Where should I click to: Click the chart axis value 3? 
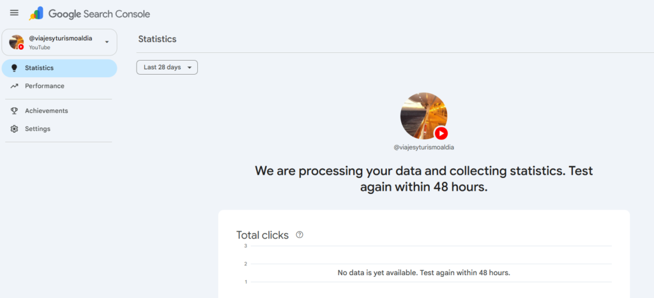246,246
